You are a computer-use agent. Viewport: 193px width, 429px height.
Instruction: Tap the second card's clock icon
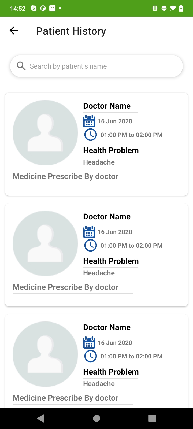point(91,245)
